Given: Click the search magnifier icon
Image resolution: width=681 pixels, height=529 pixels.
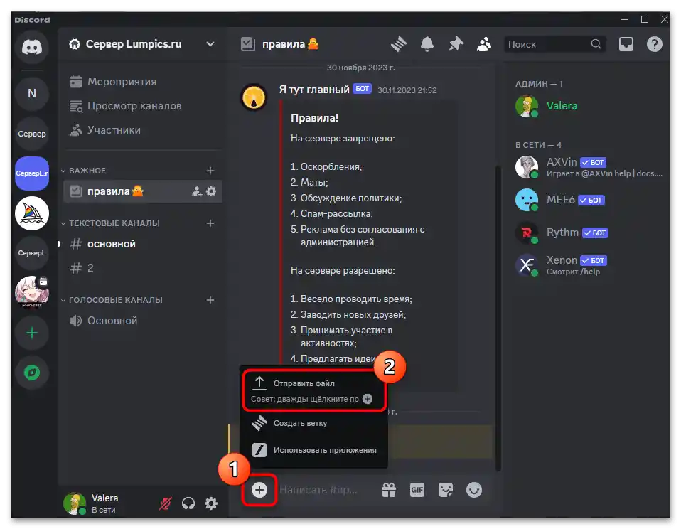Looking at the screenshot, I should (596, 44).
